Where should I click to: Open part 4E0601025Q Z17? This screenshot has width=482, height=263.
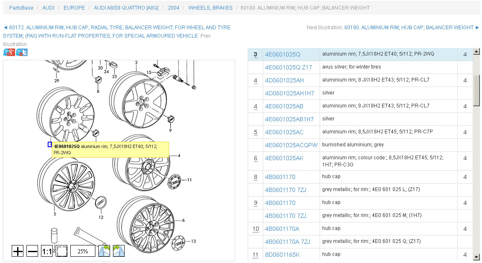288,68
